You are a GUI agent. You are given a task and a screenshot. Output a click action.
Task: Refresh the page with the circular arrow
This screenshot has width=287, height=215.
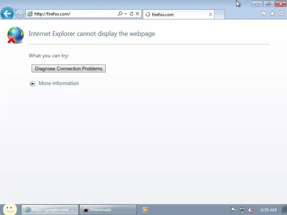(x=131, y=14)
